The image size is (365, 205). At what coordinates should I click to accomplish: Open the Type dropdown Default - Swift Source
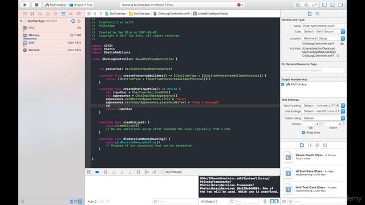coord(323,32)
